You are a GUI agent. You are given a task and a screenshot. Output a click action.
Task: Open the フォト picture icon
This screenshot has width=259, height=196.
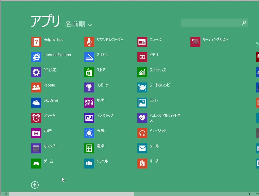142,103
